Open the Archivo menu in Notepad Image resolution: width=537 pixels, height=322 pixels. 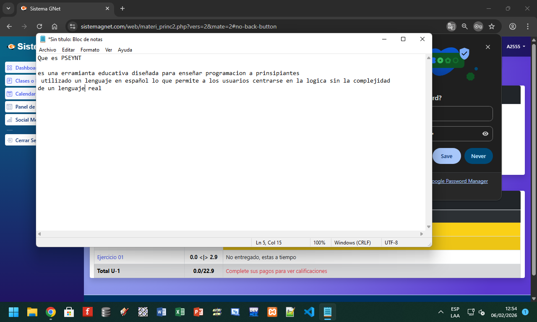[x=47, y=50]
